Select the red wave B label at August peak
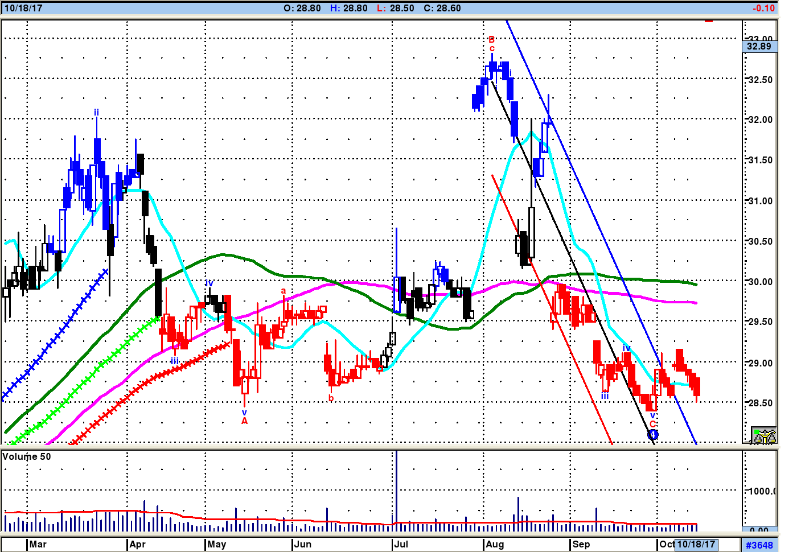 (x=491, y=39)
